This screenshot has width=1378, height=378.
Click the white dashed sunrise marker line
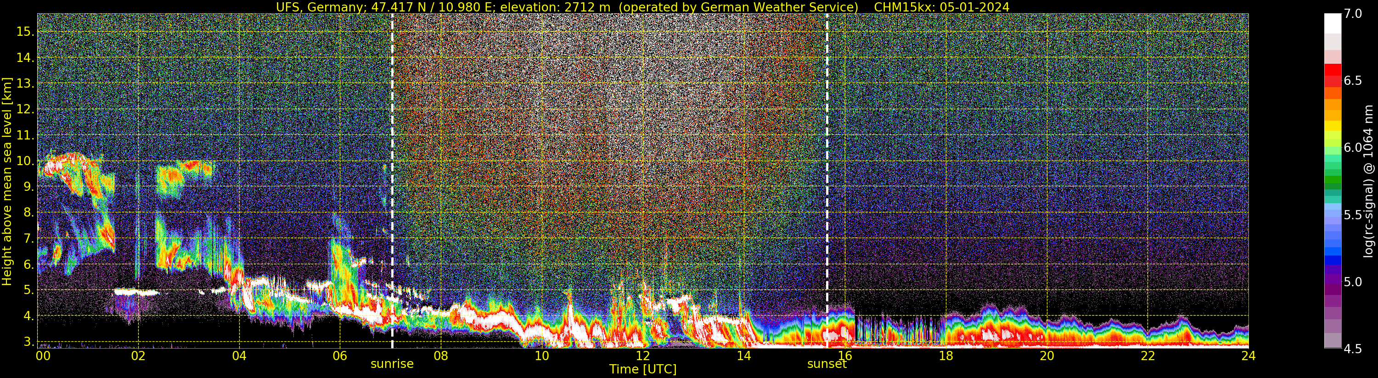[392, 181]
